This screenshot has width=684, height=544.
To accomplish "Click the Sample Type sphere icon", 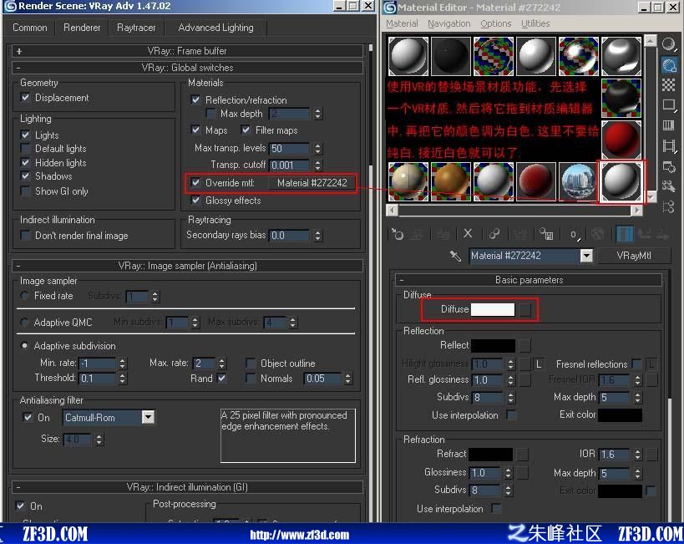I will point(668,43).
